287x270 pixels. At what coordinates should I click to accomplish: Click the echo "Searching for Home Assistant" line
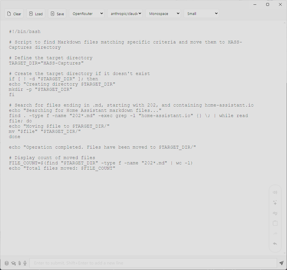pos(85,111)
